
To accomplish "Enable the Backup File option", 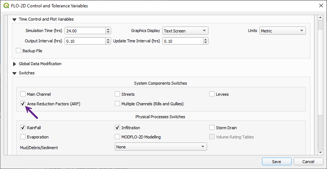I will [x=18, y=51].
